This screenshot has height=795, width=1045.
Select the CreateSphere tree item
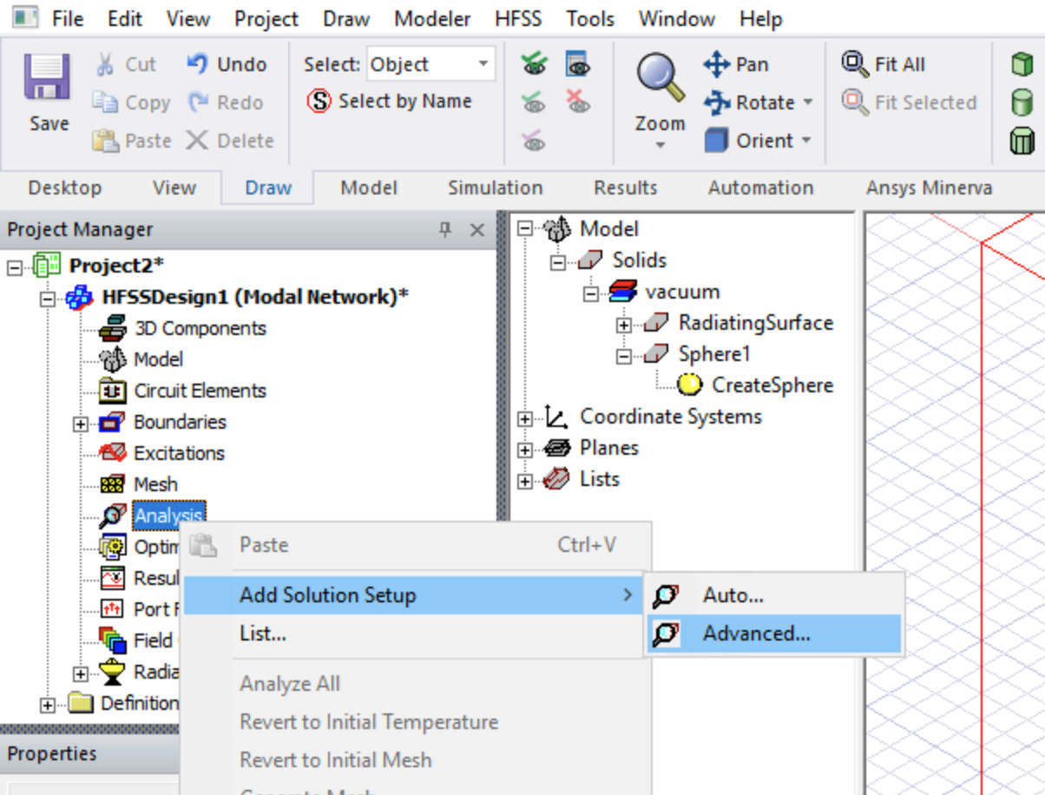click(x=772, y=385)
